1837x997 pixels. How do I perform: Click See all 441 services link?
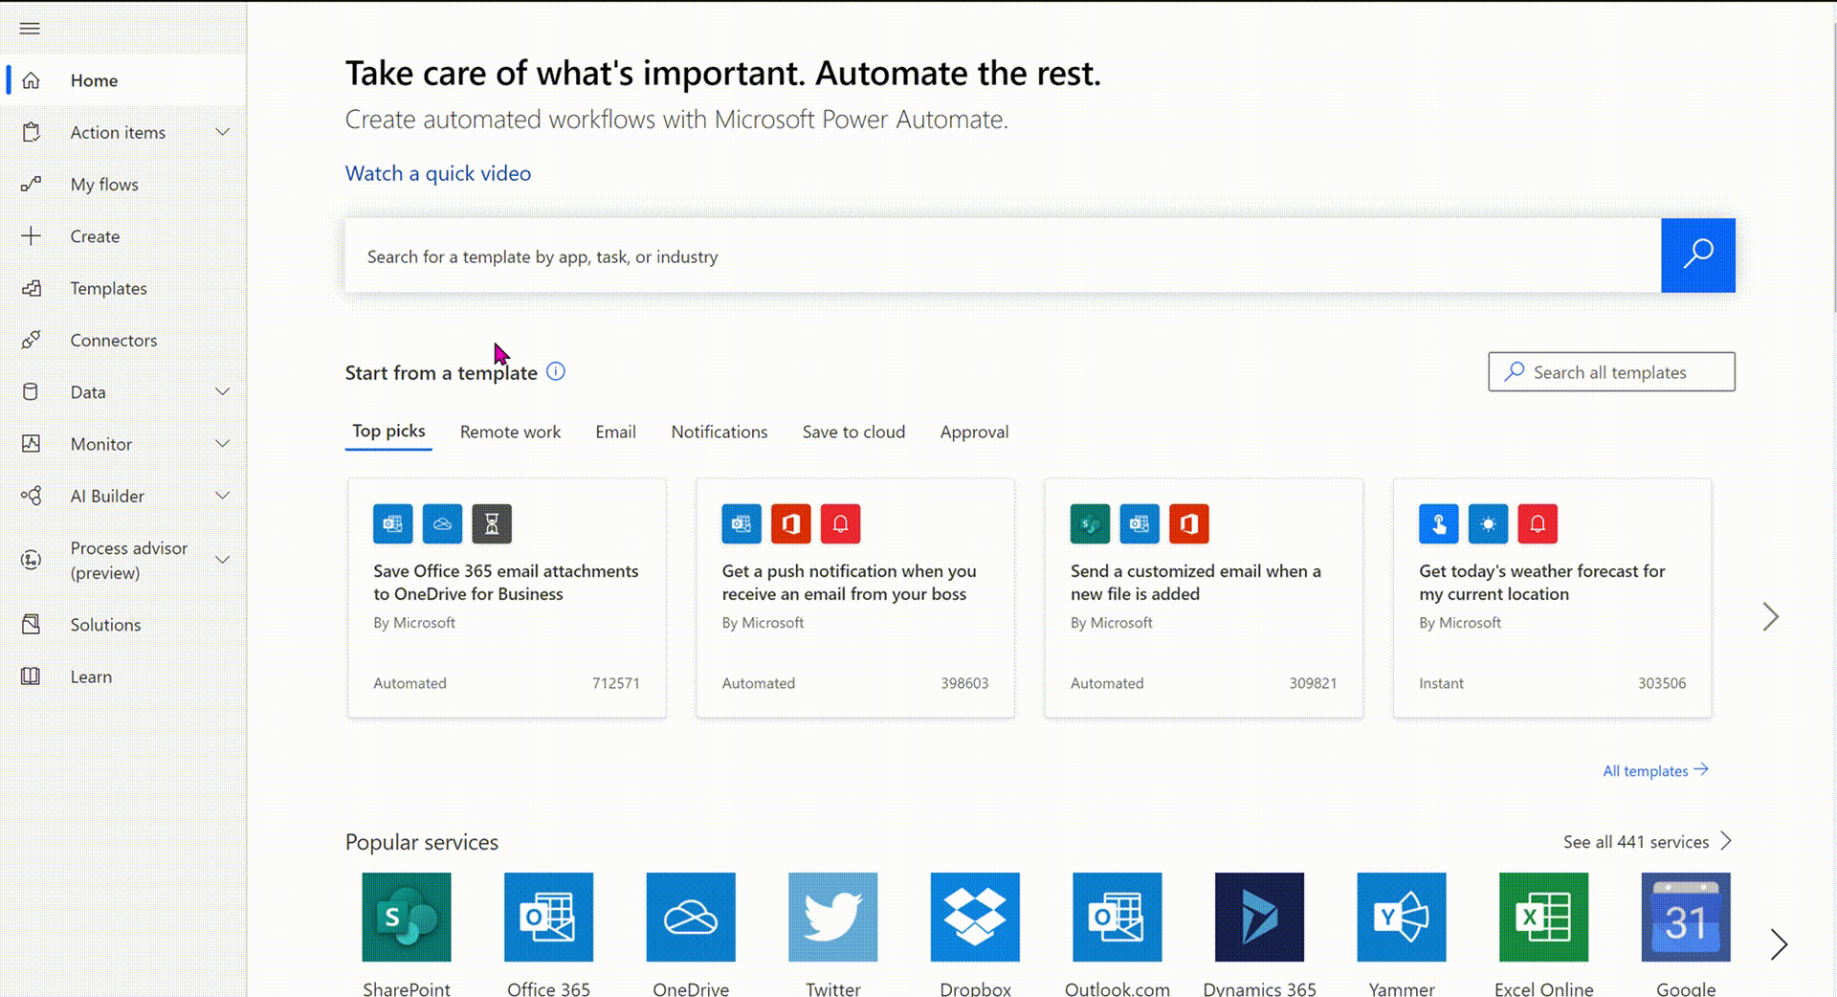click(x=1648, y=842)
